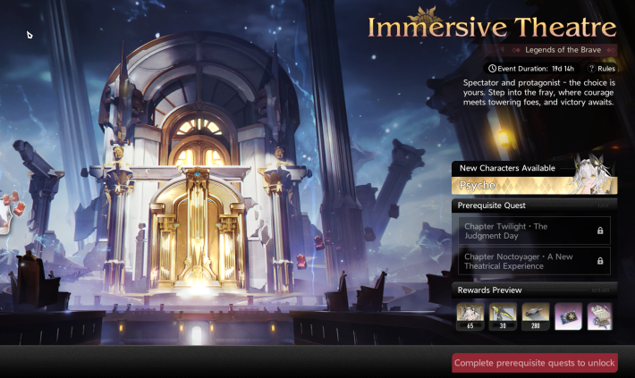Click the Event Duration clock icon
The image size is (635, 378).
pyautogui.click(x=492, y=69)
